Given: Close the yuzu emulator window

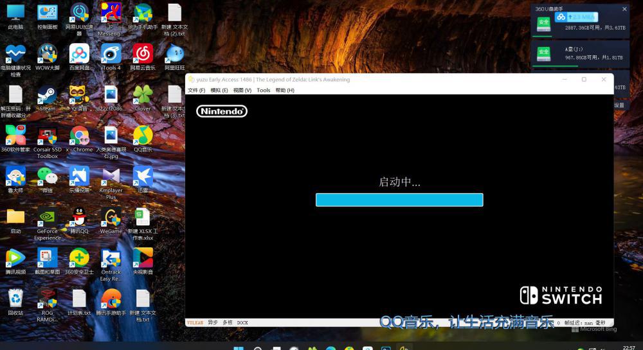Looking at the screenshot, I should pos(604,80).
